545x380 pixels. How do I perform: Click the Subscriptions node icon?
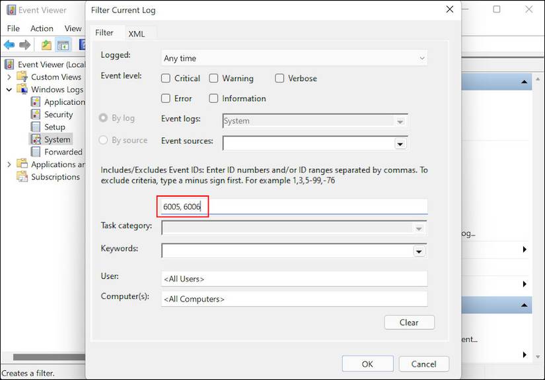(x=22, y=177)
